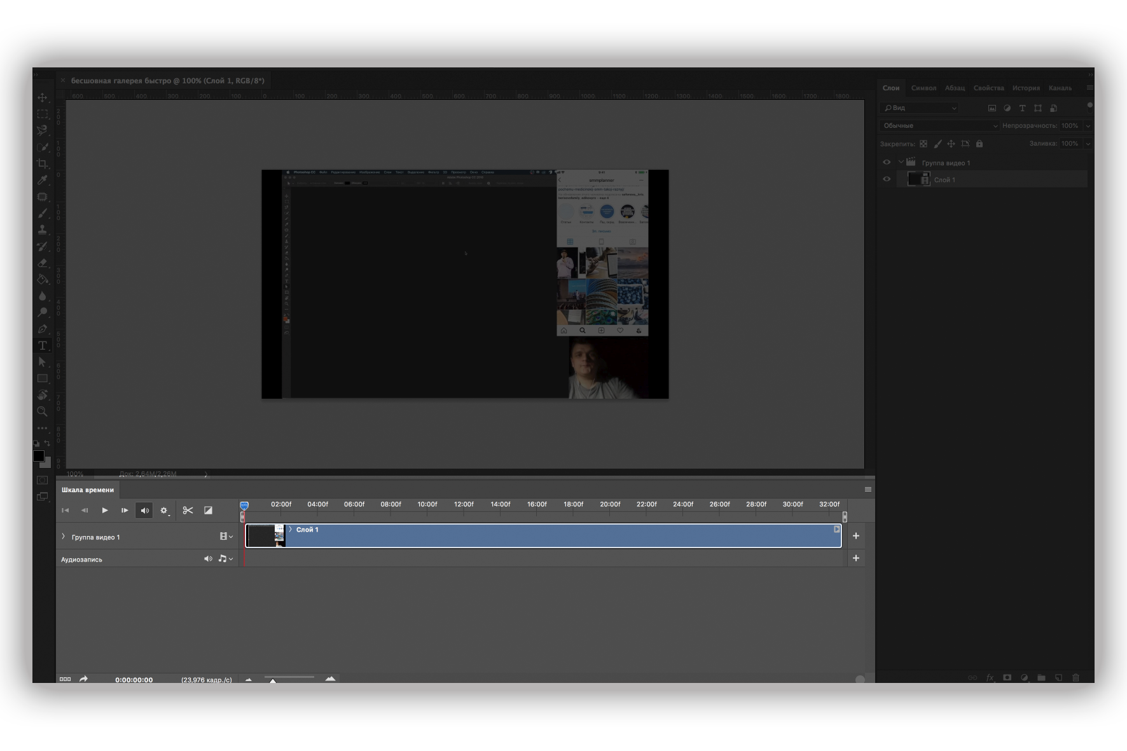
Task: Open the Edit Toolbar ellipsis
Action: click(x=43, y=428)
